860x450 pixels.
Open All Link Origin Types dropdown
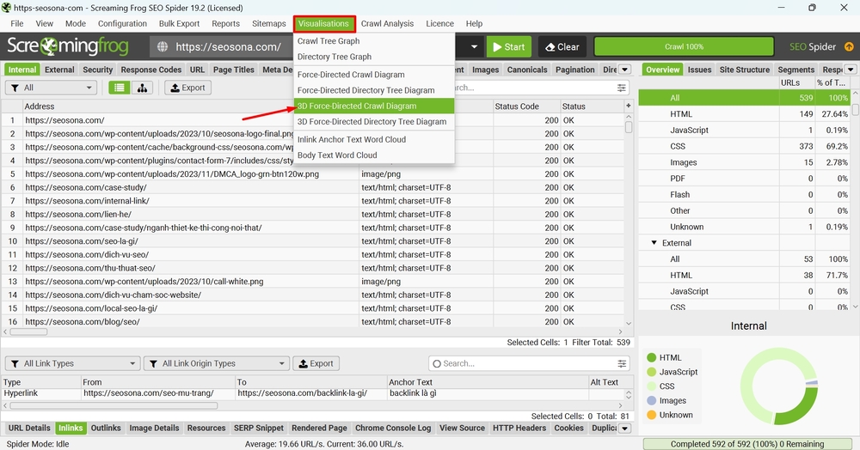tap(216, 363)
